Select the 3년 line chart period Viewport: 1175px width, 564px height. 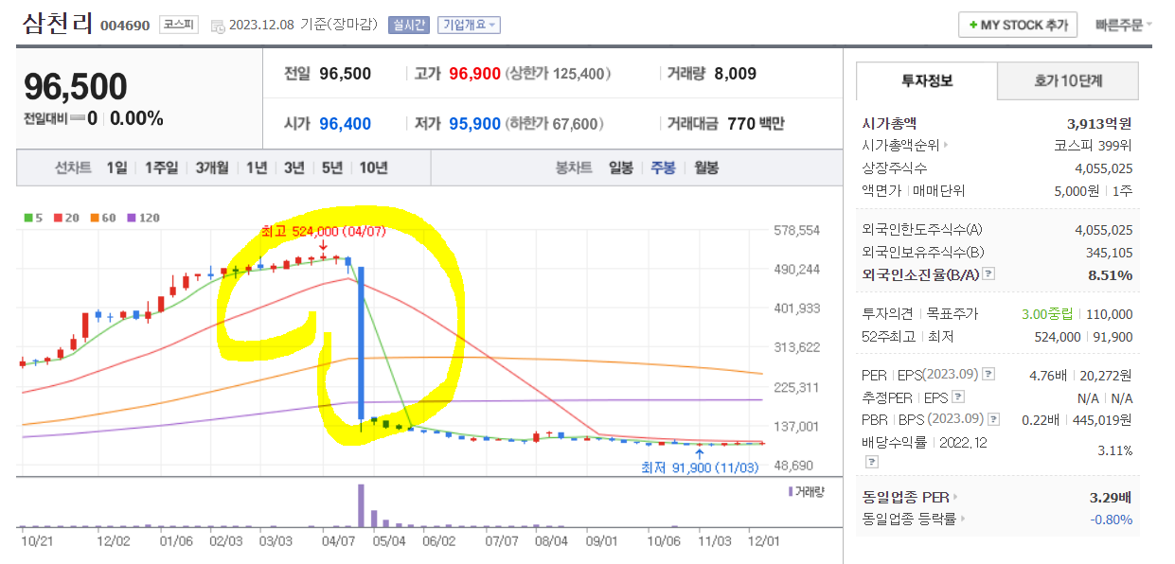tap(294, 167)
